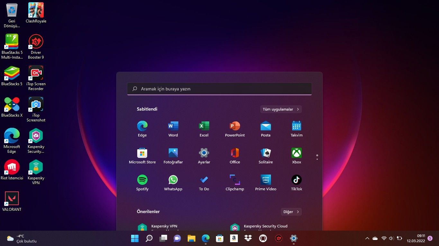Image resolution: width=439 pixels, height=246 pixels.
Task: Click the Diğer button under Önerilenler
Action: pos(291,212)
